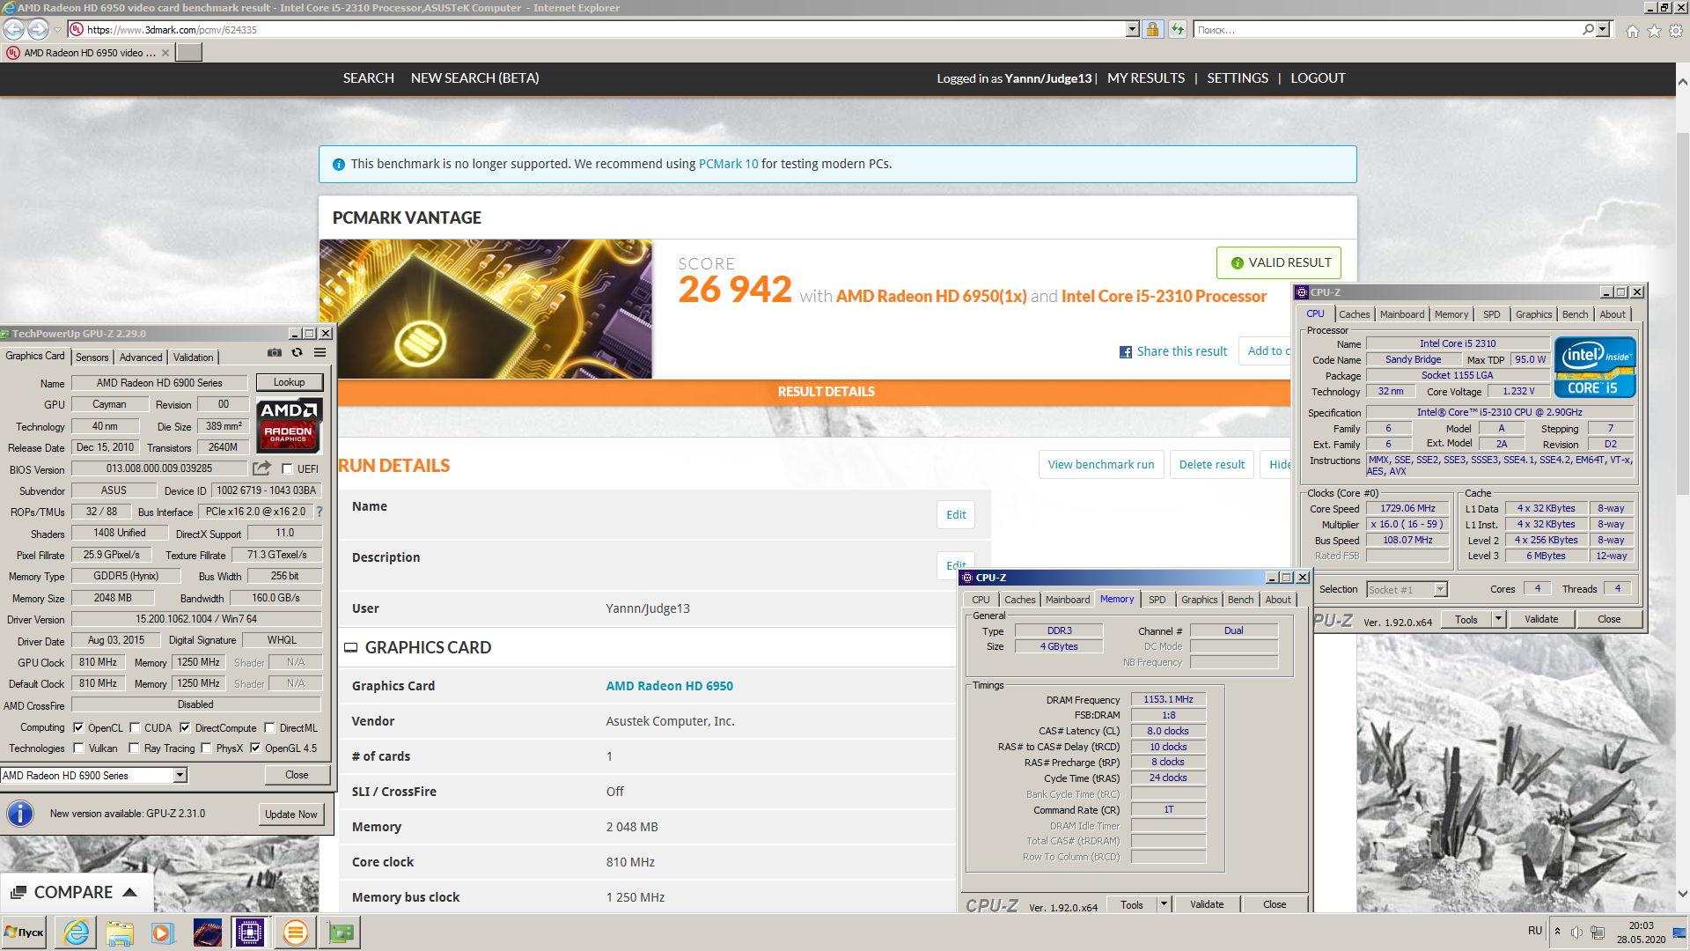
Task: Open the Tools dropdown arrow in CPU-Z CPU window
Action: 1498,619
